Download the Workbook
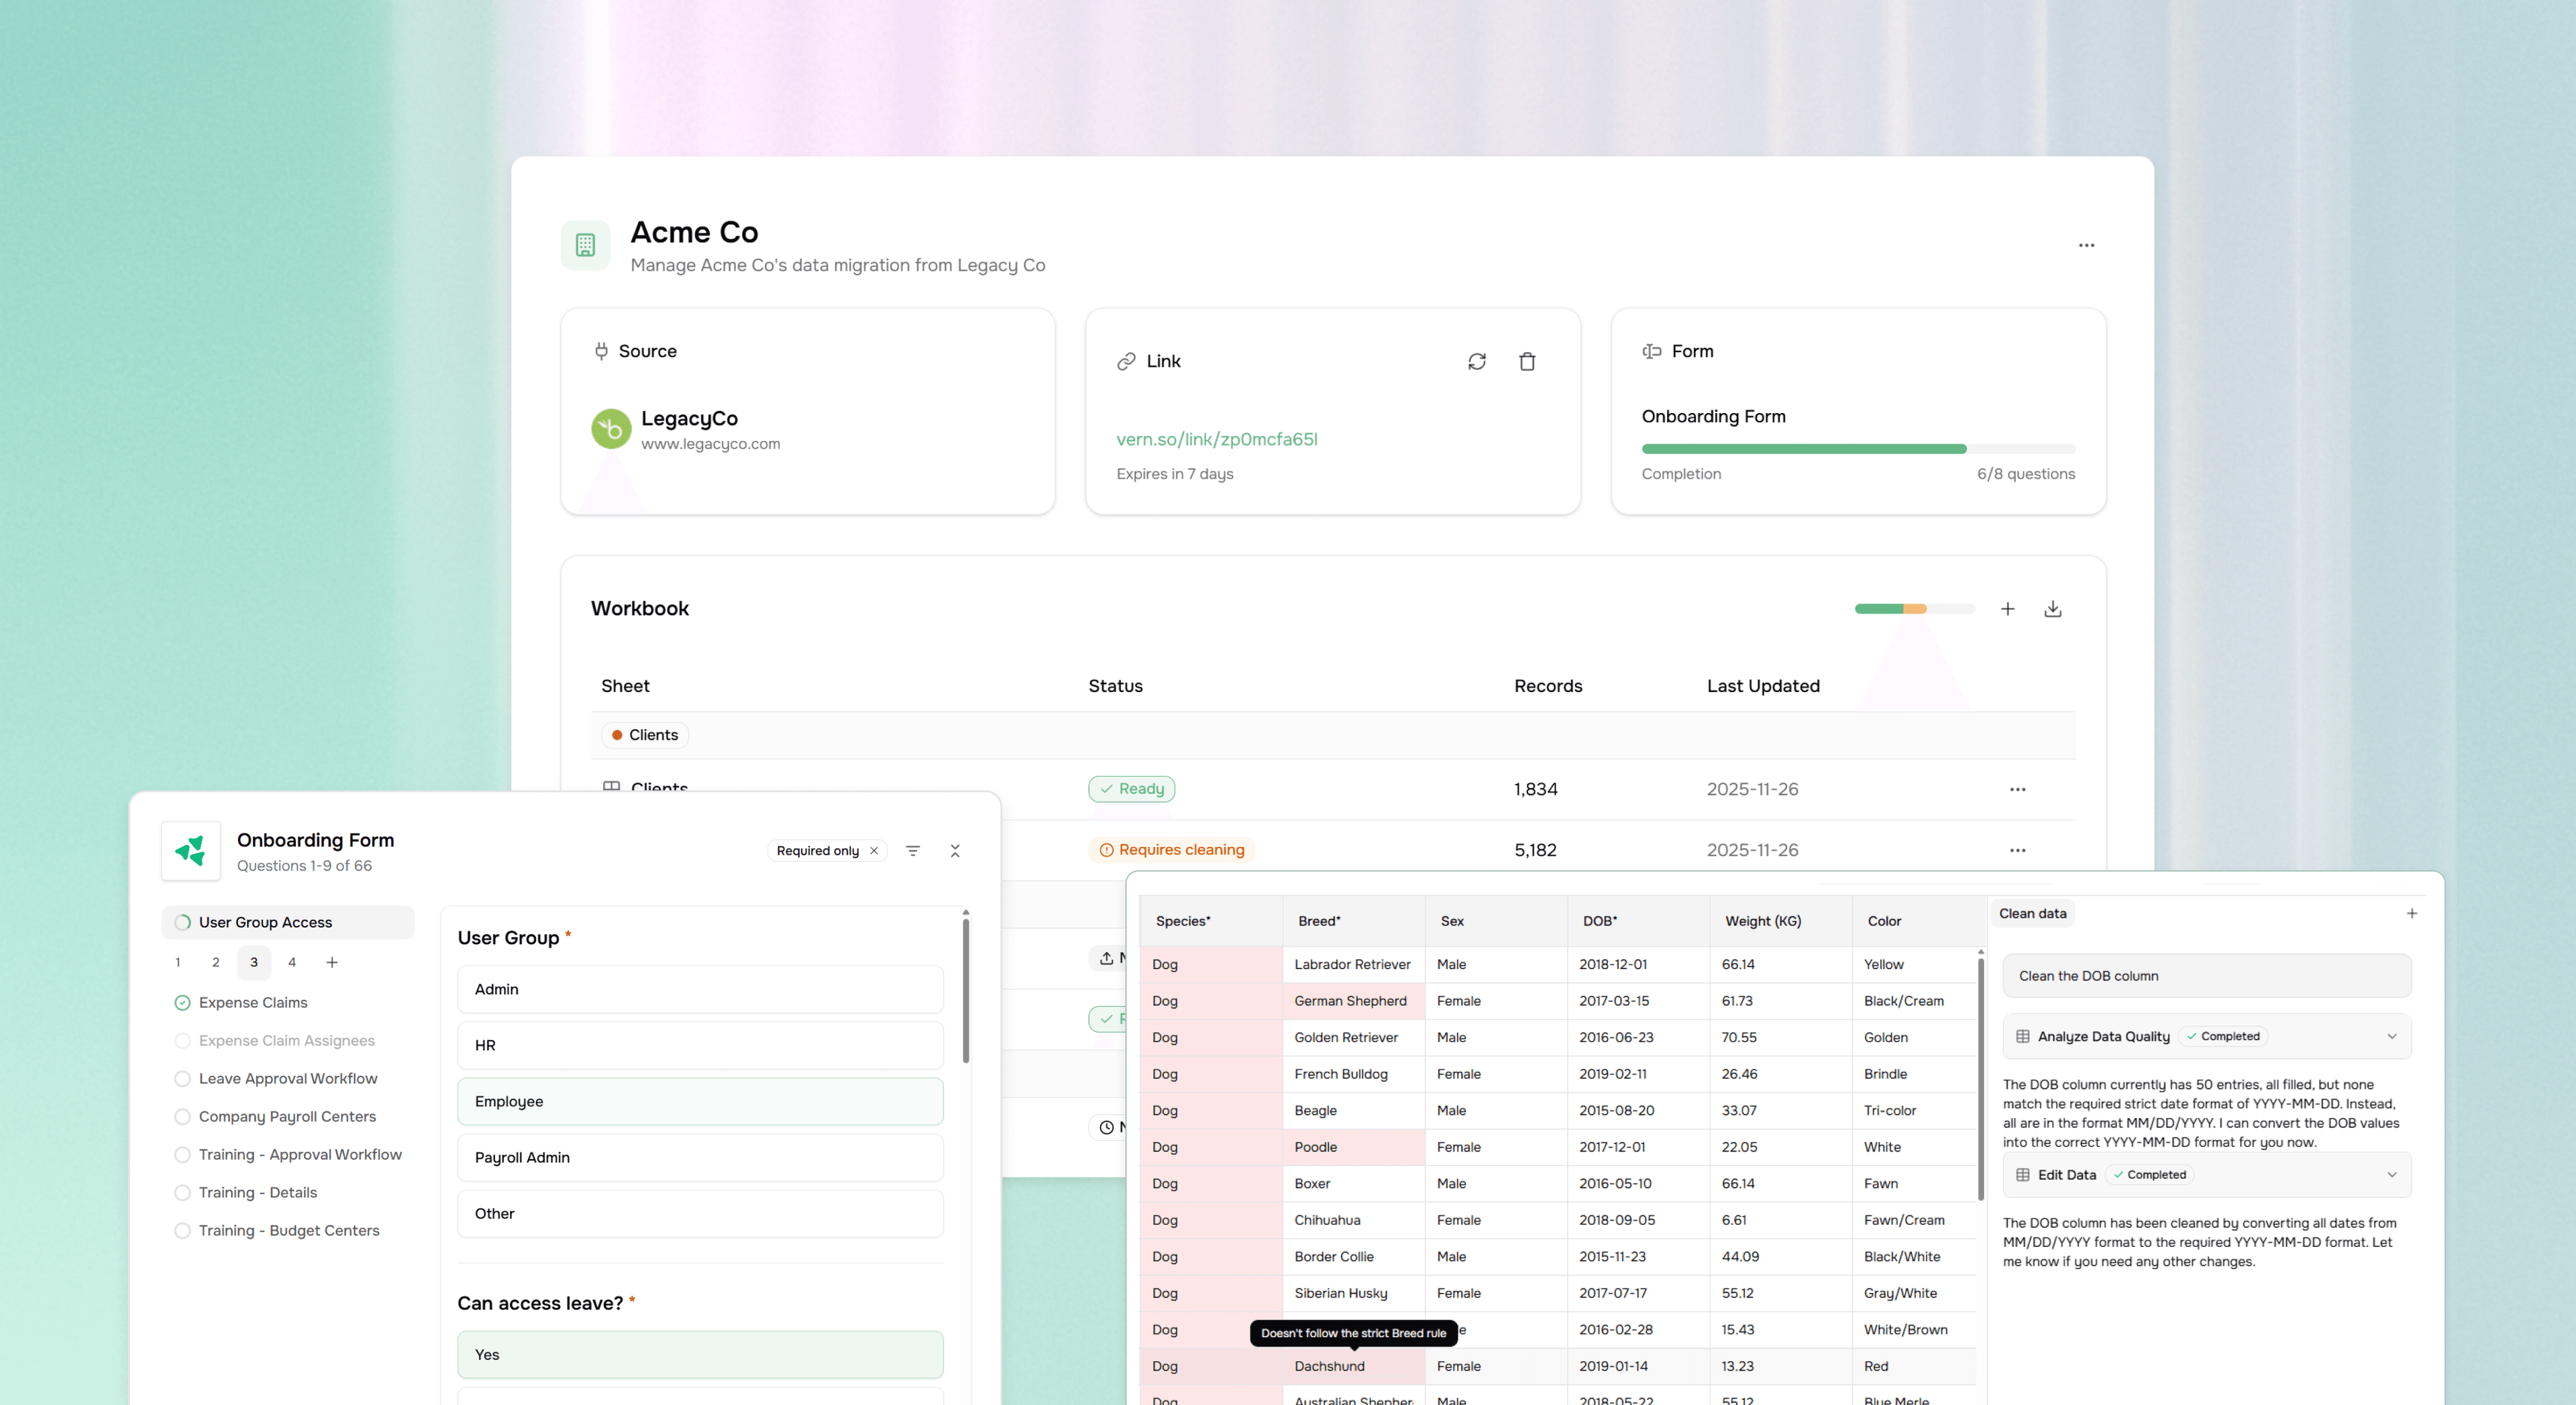This screenshot has height=1405, width=2576. 2053,608
